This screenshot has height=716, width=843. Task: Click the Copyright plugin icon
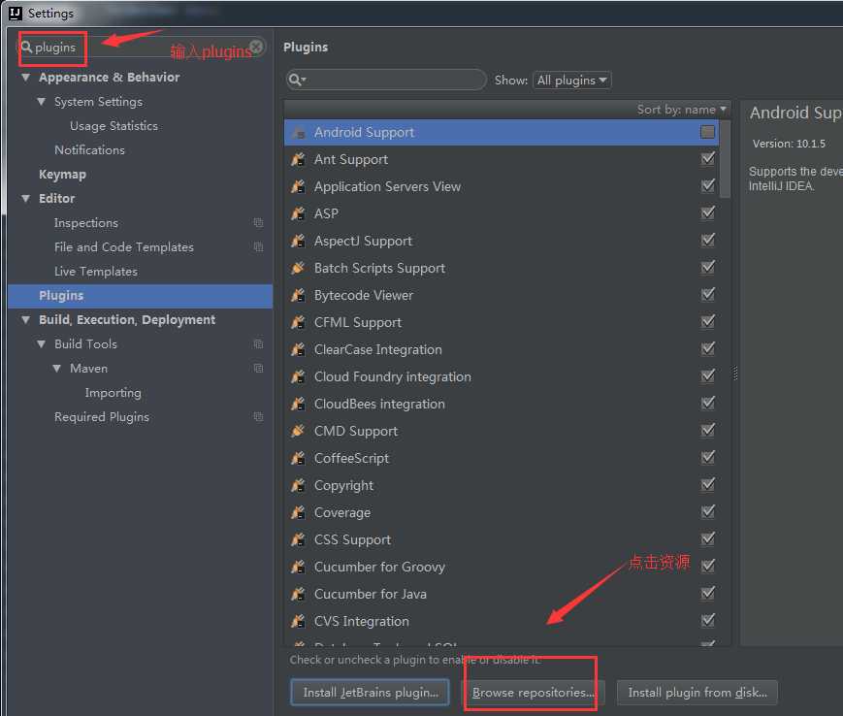[x=298, y=485]
